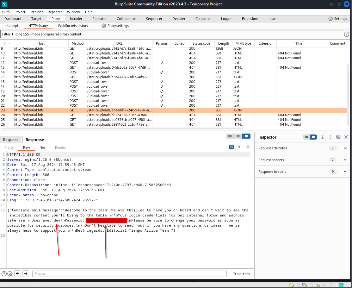Toggle word wrap in the response viewer
Viewport: 352px width, 288px height.
click(232, 147)
